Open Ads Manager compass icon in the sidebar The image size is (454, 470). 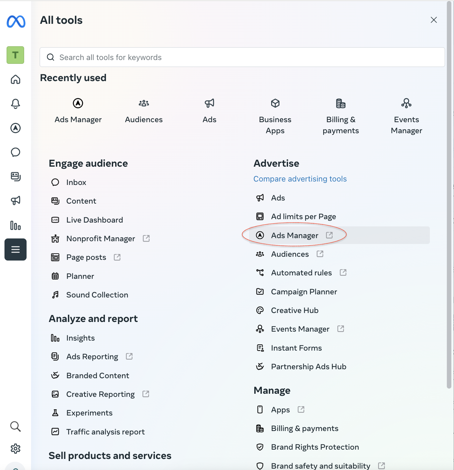click(x=16, y=128)
